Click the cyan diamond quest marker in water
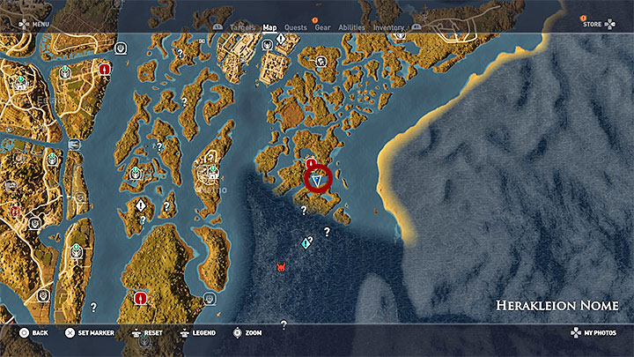 (x=306, y=242)
